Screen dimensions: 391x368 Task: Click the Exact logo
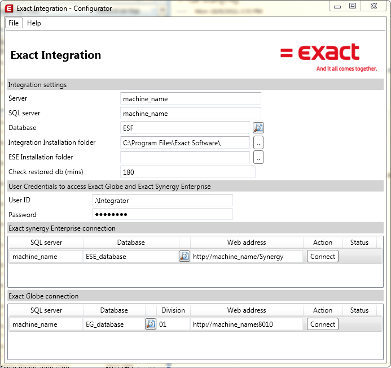[329, 57]
